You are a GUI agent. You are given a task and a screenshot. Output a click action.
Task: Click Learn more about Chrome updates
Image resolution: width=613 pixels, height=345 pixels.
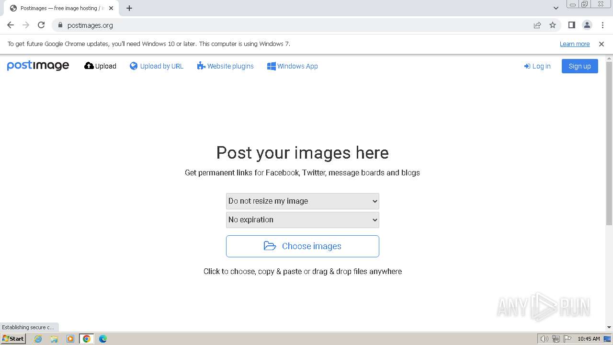click(575, 44)
